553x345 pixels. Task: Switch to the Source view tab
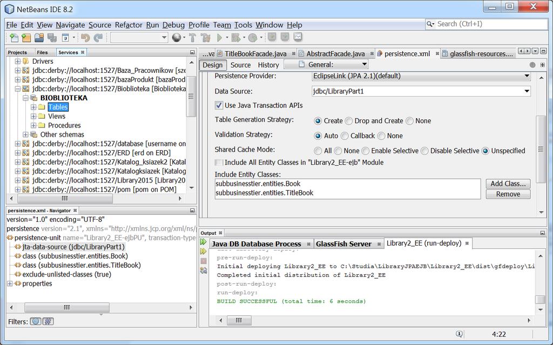[240, 65]
